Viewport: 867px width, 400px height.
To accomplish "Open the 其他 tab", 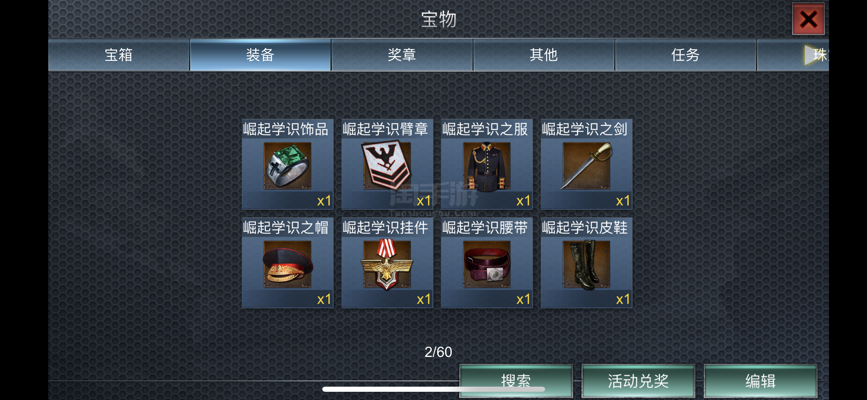I will pos(544,55).
